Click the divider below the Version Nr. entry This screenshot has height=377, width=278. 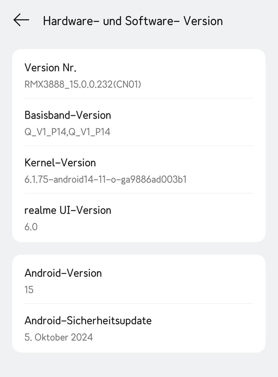click(139, 98)
